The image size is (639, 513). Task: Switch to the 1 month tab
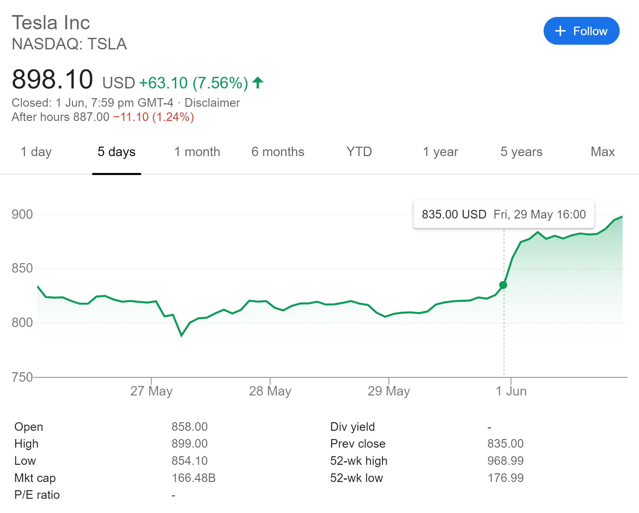(197, 152)
